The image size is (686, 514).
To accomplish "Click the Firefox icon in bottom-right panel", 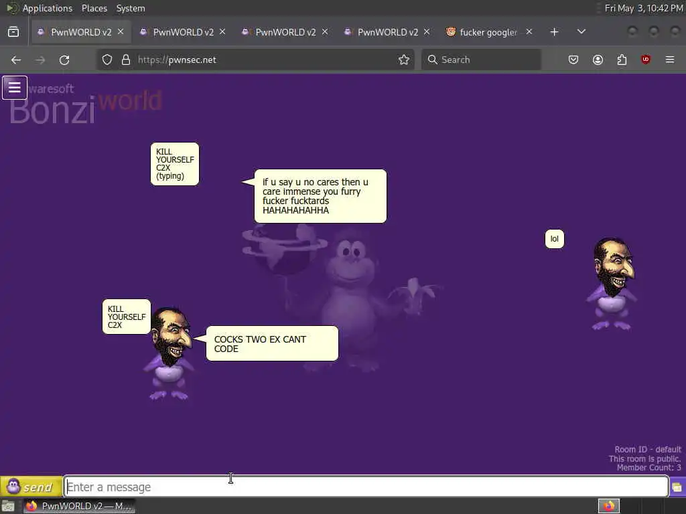I will [x=609, y=506].
